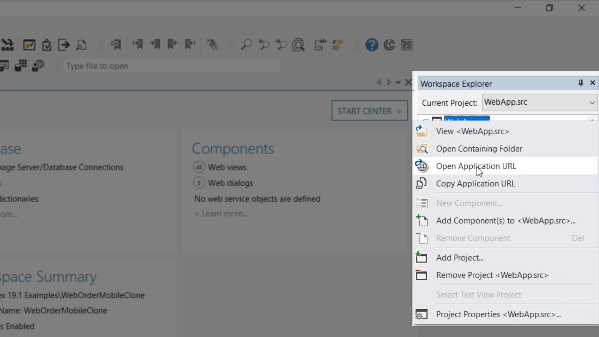
Task: Select Project Properties <WebApp.src> menu entry
Action: [498, 314]
